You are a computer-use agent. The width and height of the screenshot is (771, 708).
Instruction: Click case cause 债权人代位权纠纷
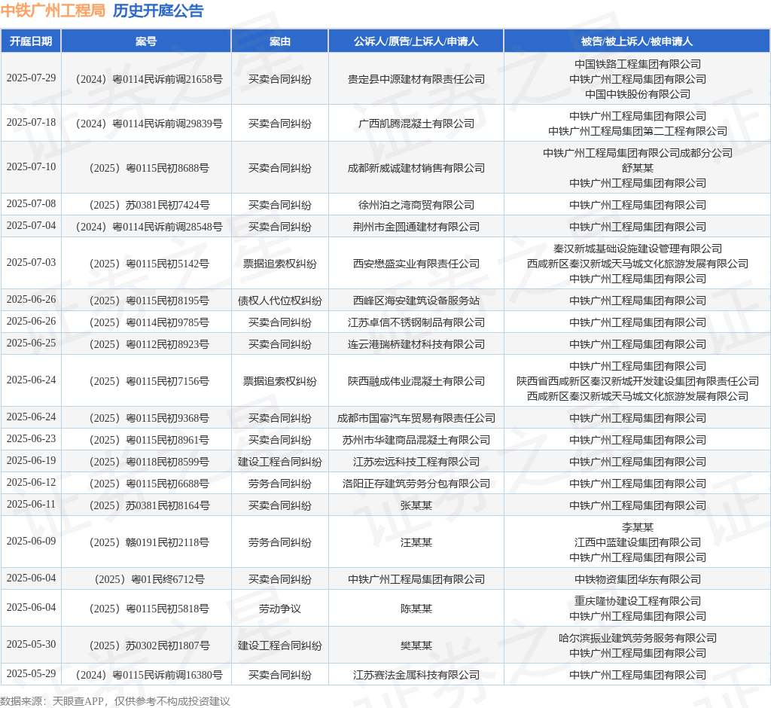(x=280, y=301)
